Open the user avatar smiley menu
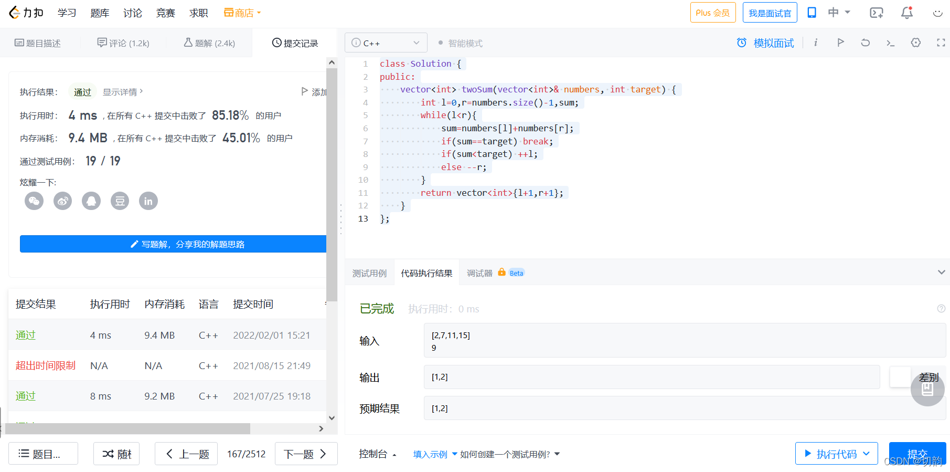 [938, 13]
